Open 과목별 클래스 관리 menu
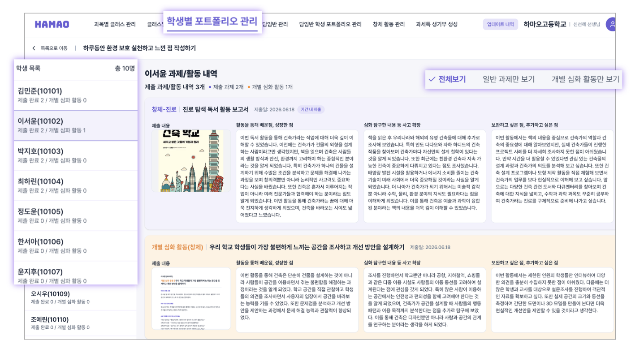631x353 pixels. pos(115,24)
